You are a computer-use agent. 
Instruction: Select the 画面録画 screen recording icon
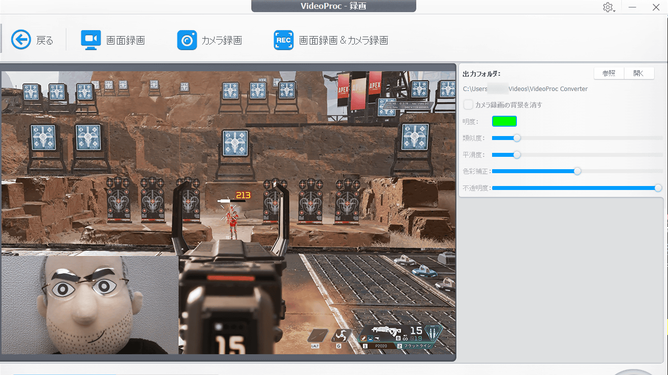point(91,41)
